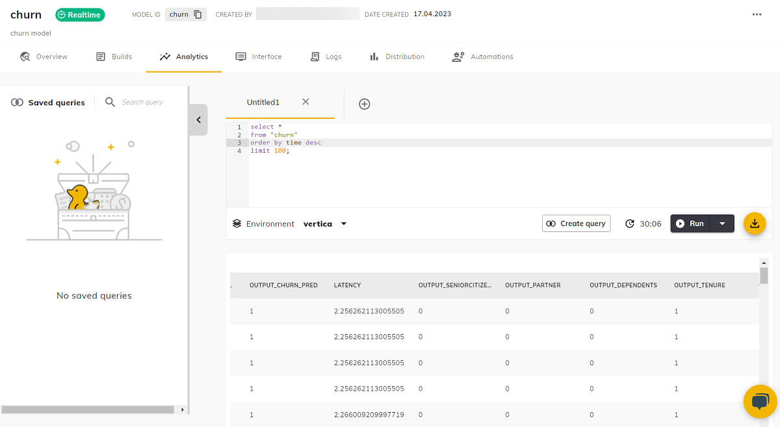Click the latency value 2.266009209997719
This screenshot has height=427, width=780.
click(369, 414)
